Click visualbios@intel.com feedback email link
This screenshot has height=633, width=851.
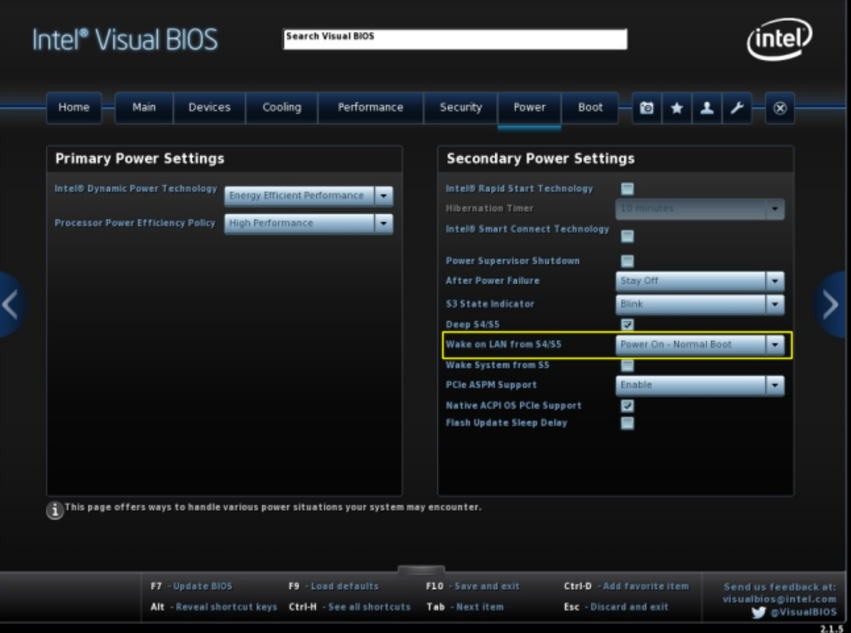(779, 599)
